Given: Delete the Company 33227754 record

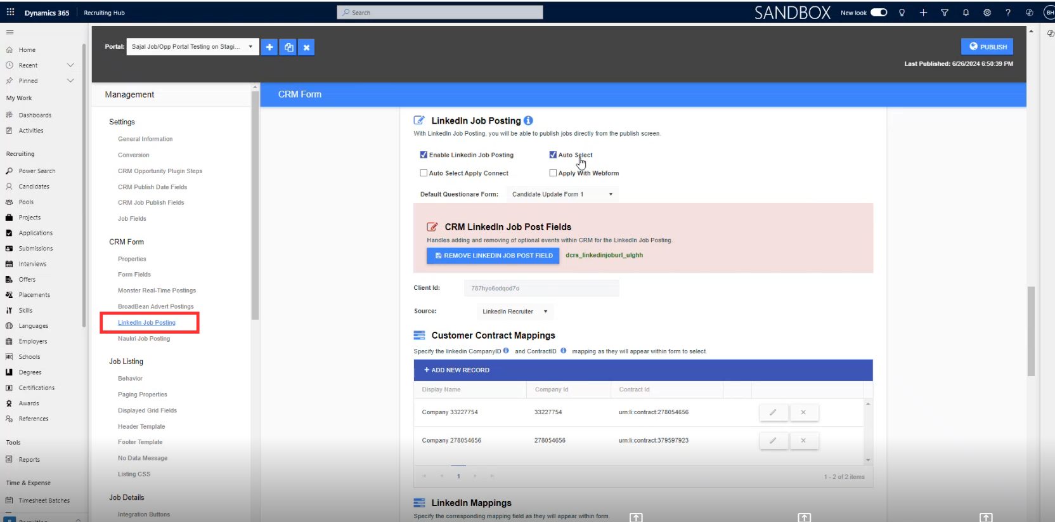Looking at the screenshot, I should pyautogui.click(x=803, y=412).
